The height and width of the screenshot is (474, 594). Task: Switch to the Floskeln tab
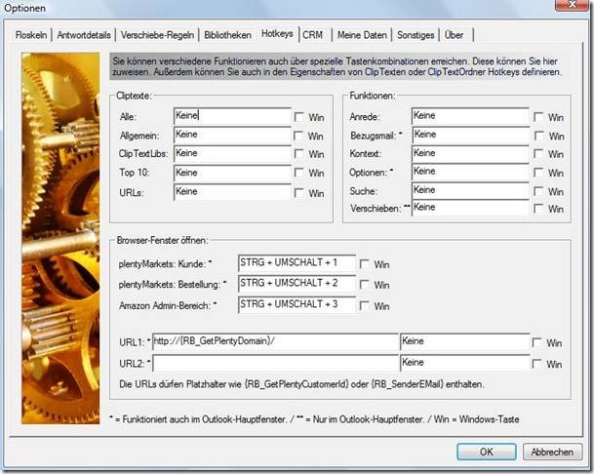click(x=31, y=35)
